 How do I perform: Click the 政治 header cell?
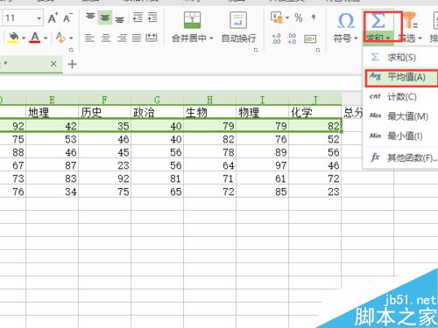[157, 112]
